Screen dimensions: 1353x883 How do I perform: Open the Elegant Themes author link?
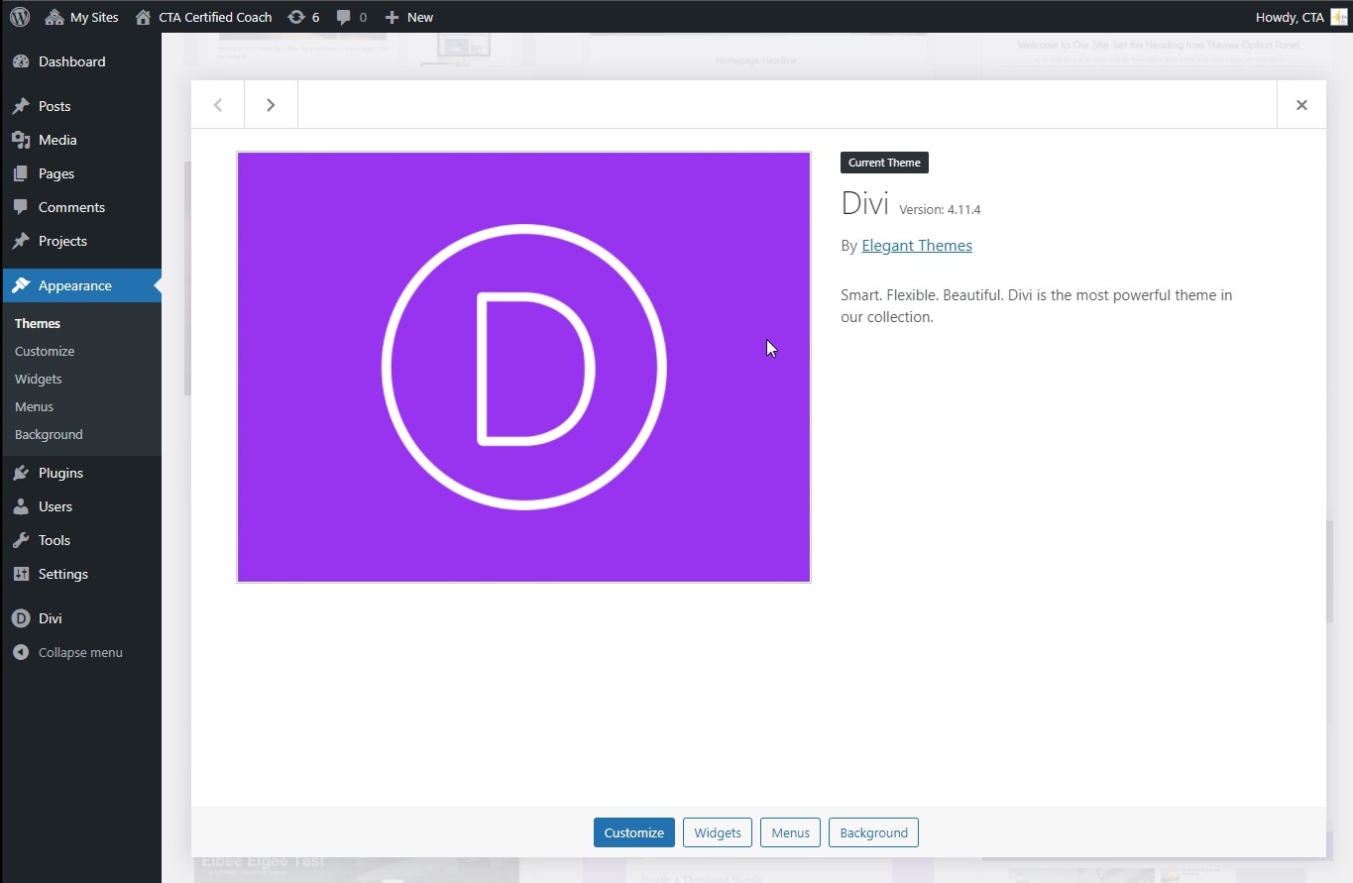click(x=916, y=246)
